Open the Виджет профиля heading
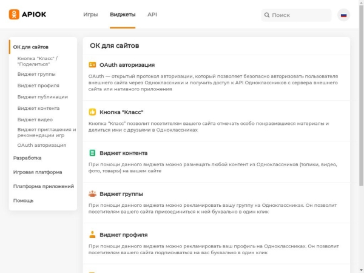Viewport: 364px width, 273px height. [x=124, y=235]
